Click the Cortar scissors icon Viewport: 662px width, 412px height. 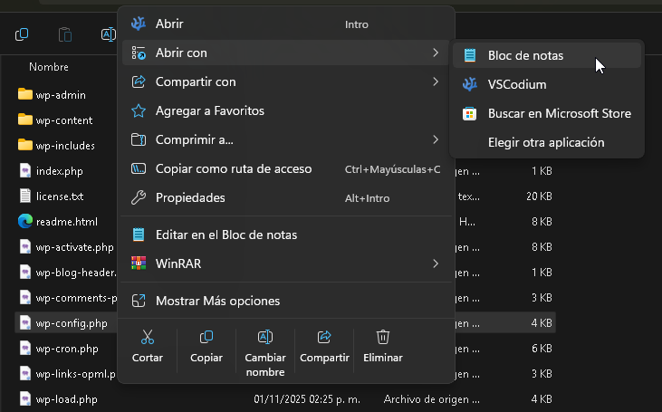(x=148, y=337)
